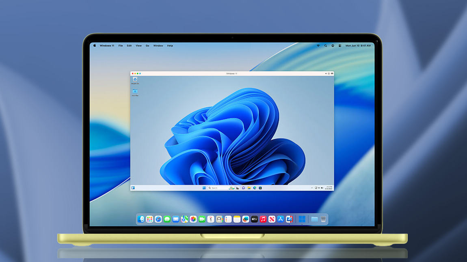Open Task View on the Windows taskbar
Screen dimensions: 467x262
pyautogui.click(x=237, y=188)
